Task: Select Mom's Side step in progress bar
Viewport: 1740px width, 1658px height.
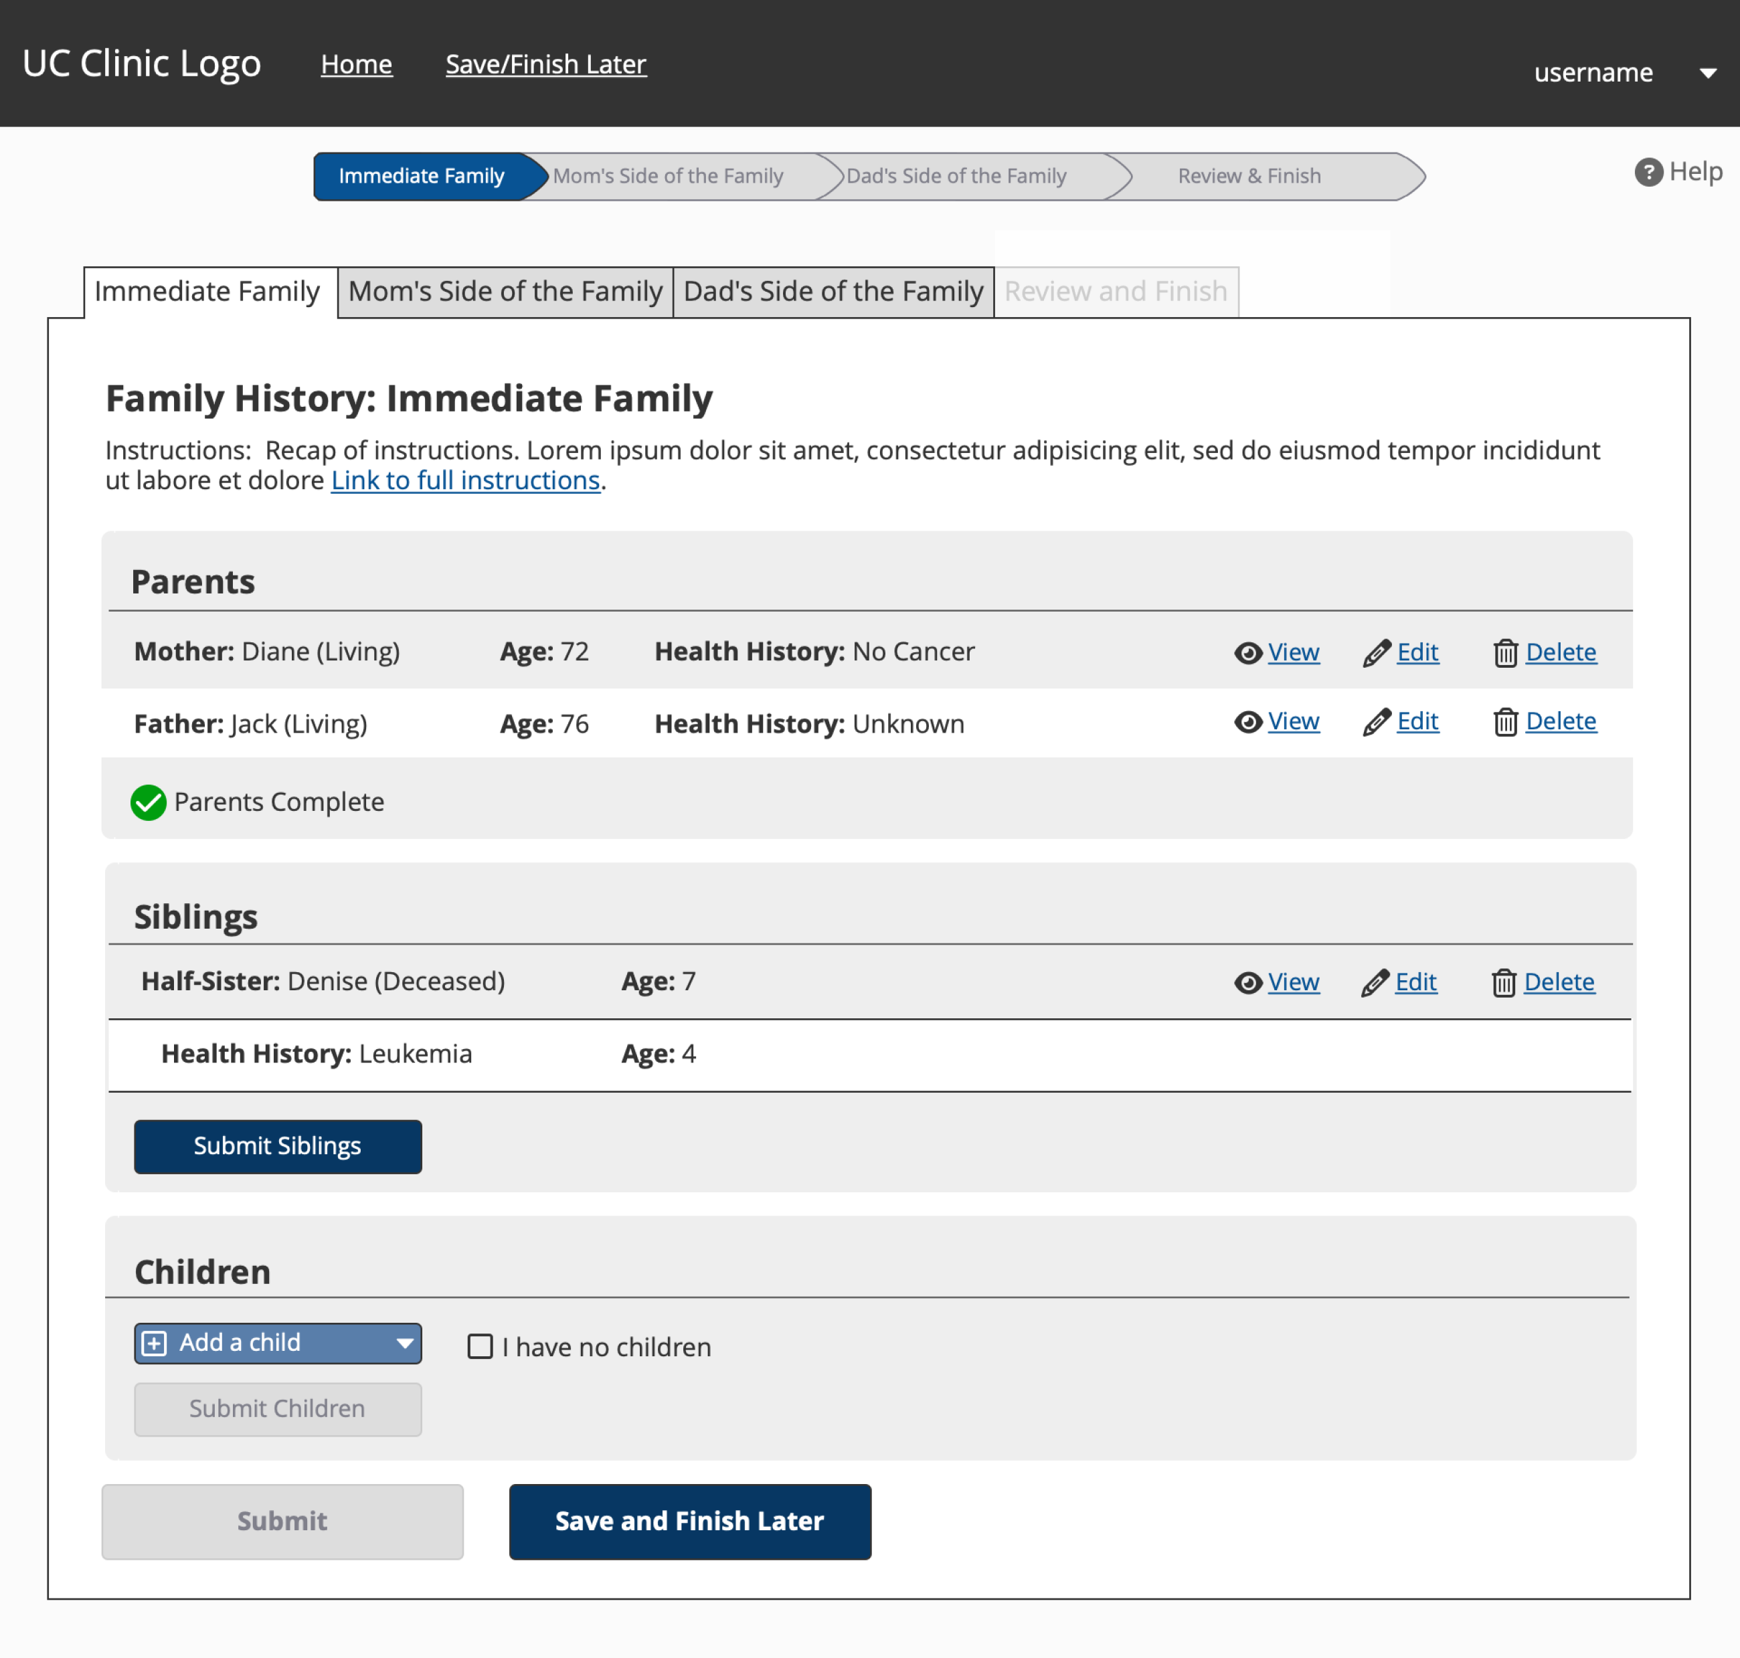Action: point(669,176)
